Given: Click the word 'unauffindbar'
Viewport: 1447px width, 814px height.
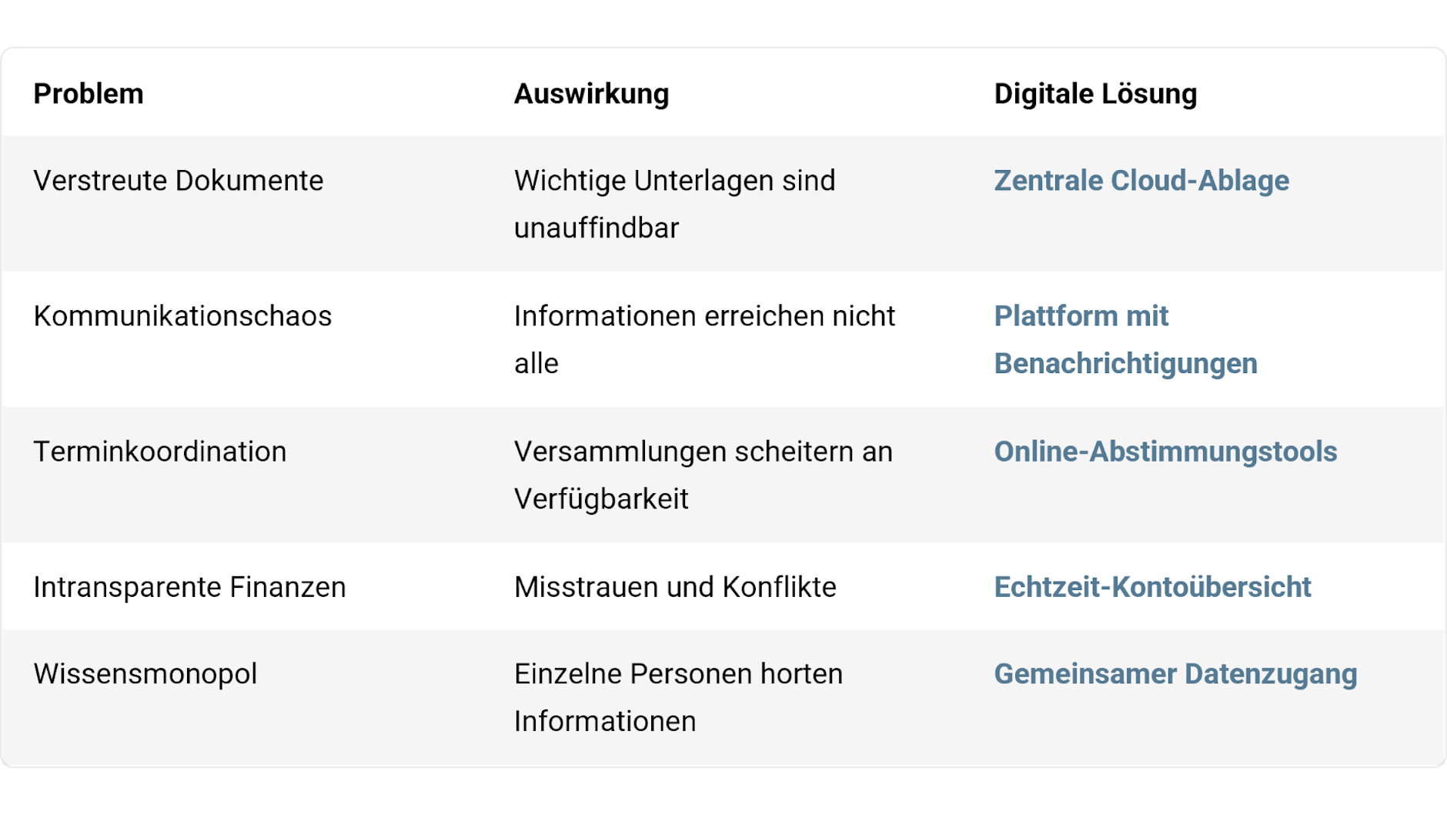Looking at the screenshot, I should point(597,229).
